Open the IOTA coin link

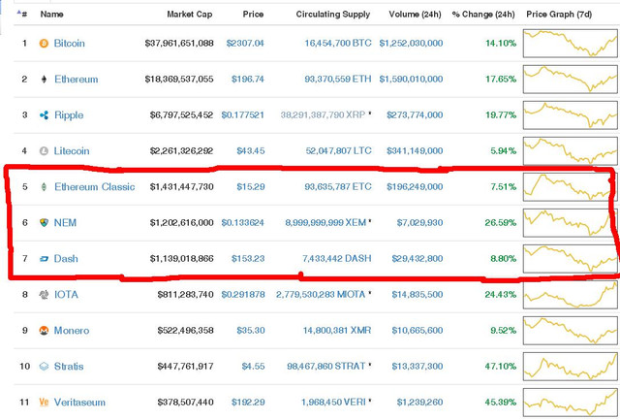point(66,295)
